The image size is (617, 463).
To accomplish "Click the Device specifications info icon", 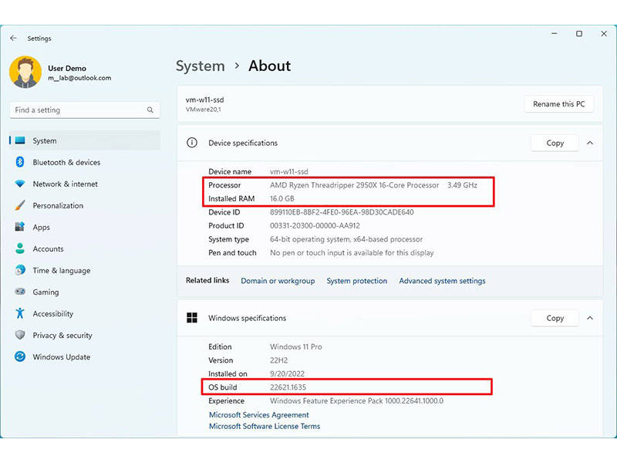I will click(x=192, y=143).
